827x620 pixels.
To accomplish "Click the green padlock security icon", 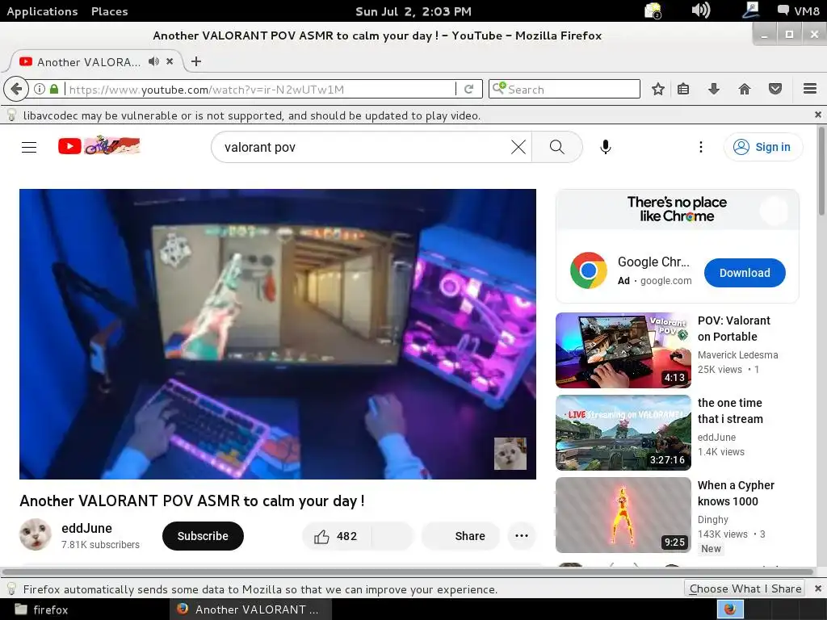I will tap(54, 89).
